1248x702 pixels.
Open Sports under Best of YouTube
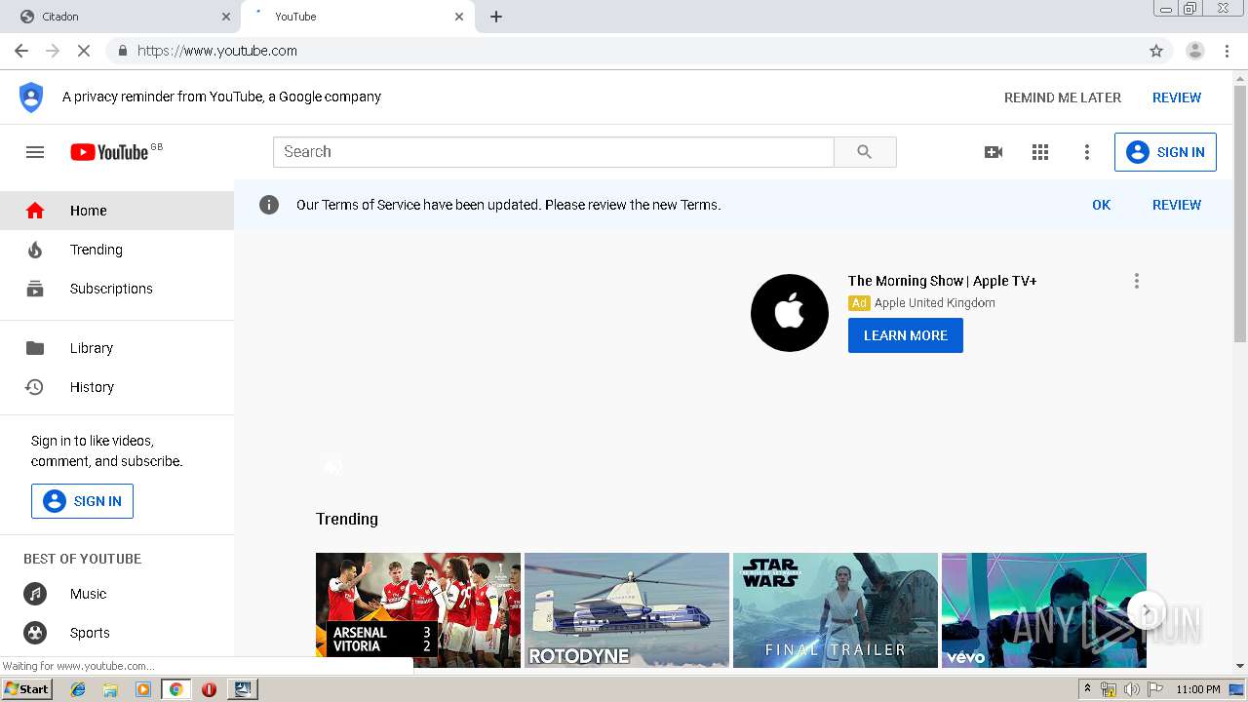[x=117, y=633]
